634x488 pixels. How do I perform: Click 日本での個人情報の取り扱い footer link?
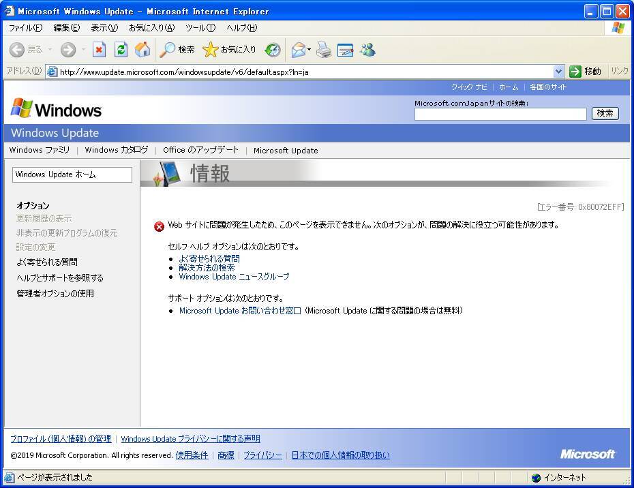(340, 455)
